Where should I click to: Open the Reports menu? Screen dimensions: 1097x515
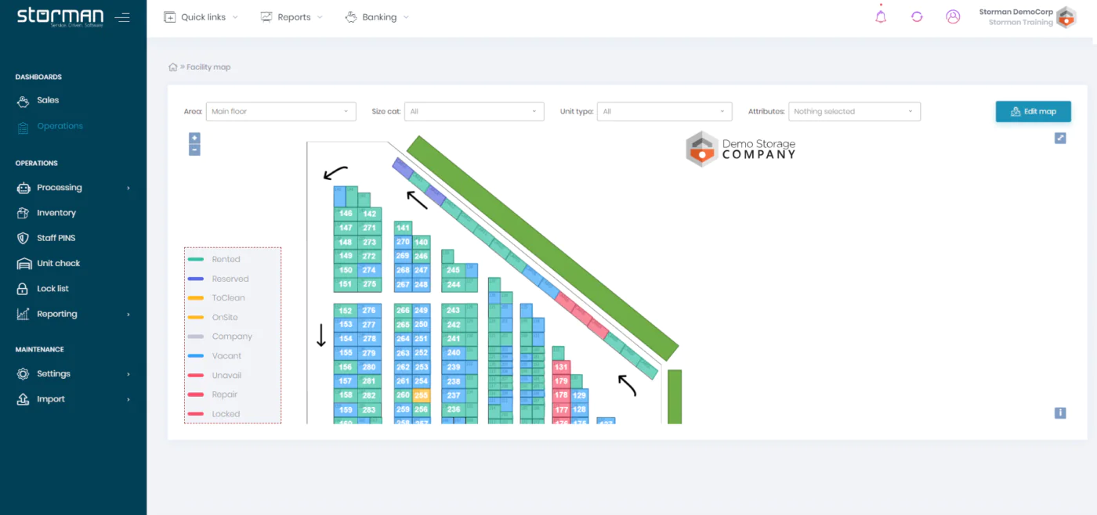coord(291,17)
